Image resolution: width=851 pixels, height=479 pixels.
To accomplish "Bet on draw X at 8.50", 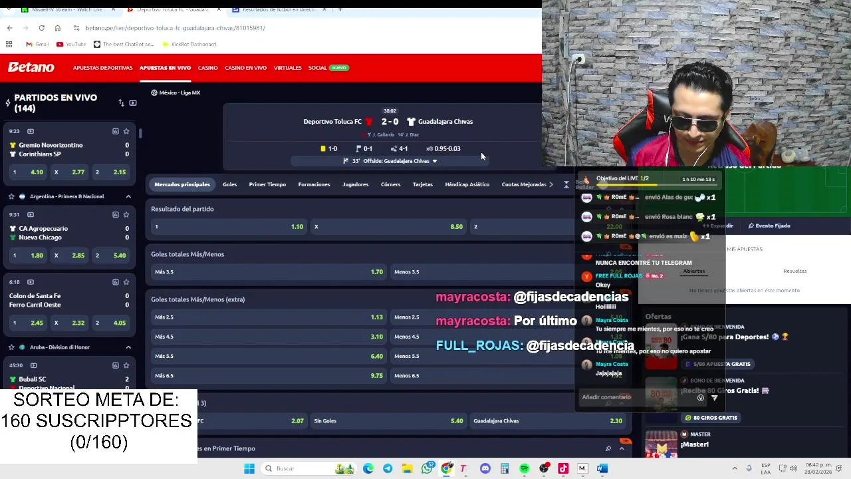I will [388, 227].
